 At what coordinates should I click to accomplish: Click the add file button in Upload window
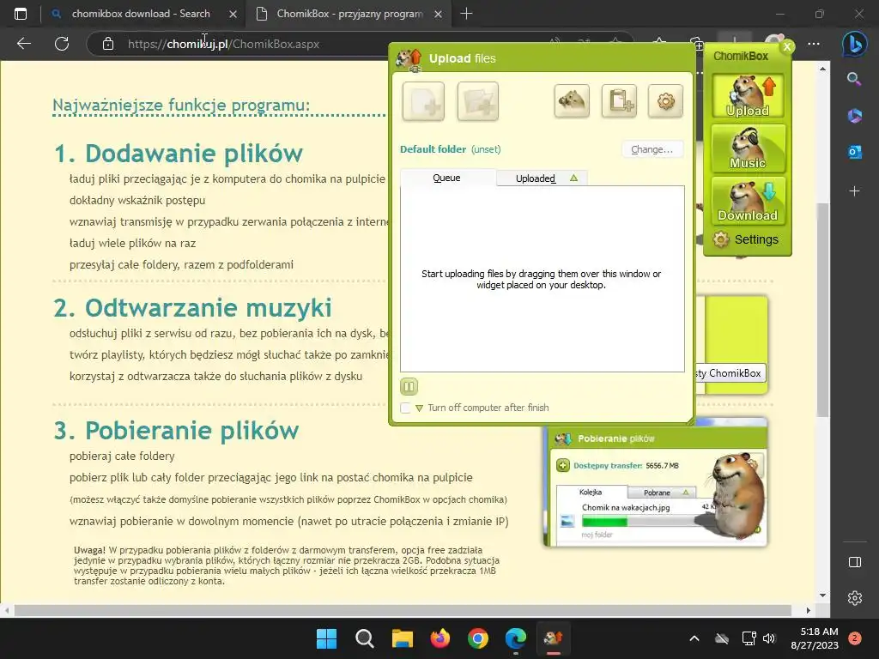coord(423,101)
